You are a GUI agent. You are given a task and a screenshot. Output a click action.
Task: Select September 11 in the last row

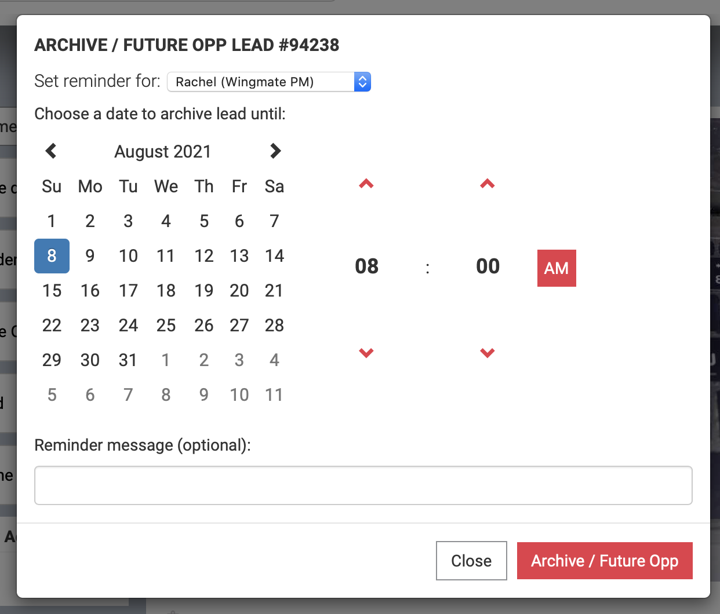coord(274,395)
